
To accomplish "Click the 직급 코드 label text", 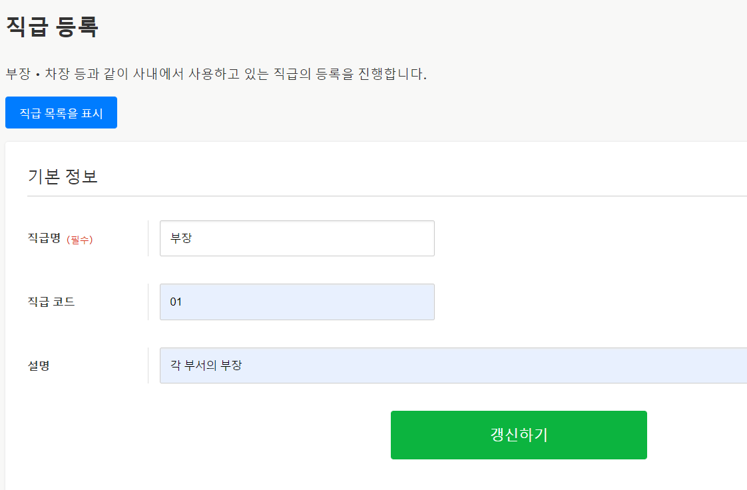I will 51,302.
